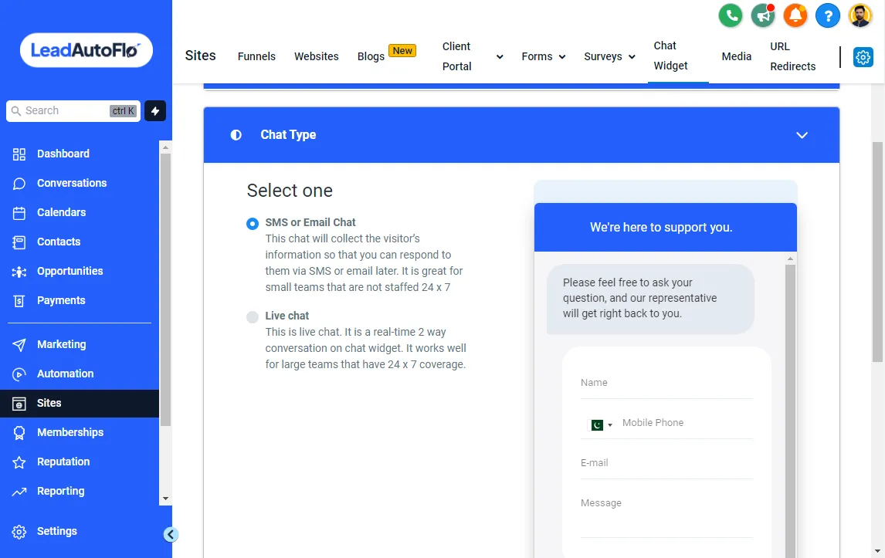This screenshot has width=885, height=558.
Task: Open Settings from the sidebar
Action: click(x=57, y=532)
